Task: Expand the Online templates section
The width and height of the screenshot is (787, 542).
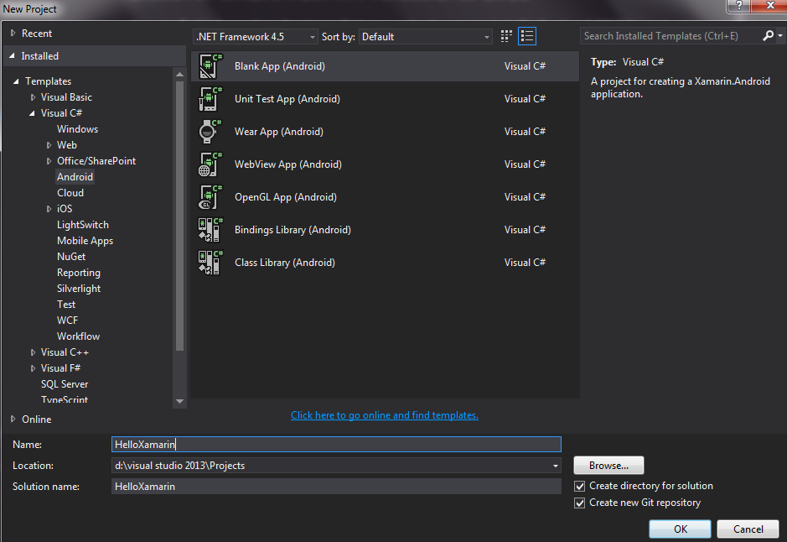Action: click(13, 419)
